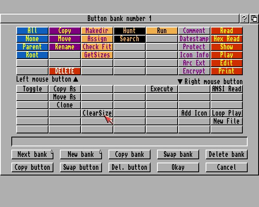This screenshot has width=259, height=207.
Task: Select the blue None button
Action: point(32,39)
